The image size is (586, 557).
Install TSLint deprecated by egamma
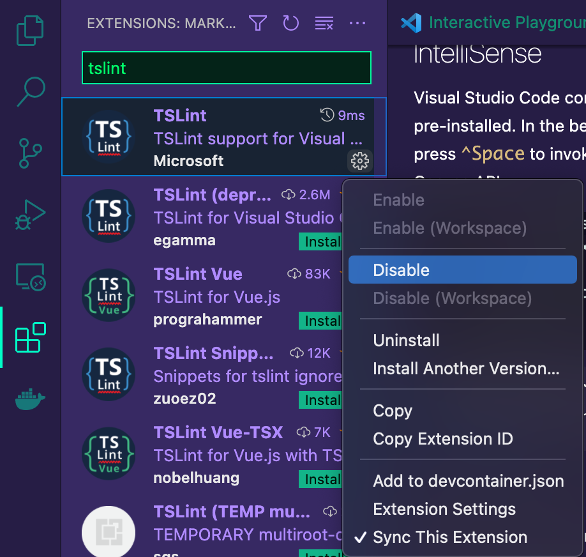[x=320, y=241]
